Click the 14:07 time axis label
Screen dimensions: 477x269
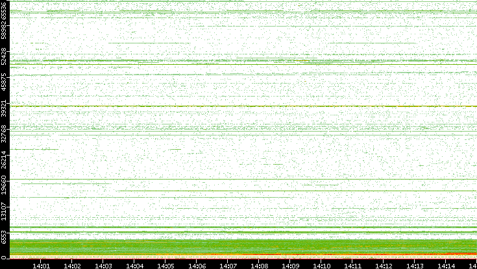[228, 266]
